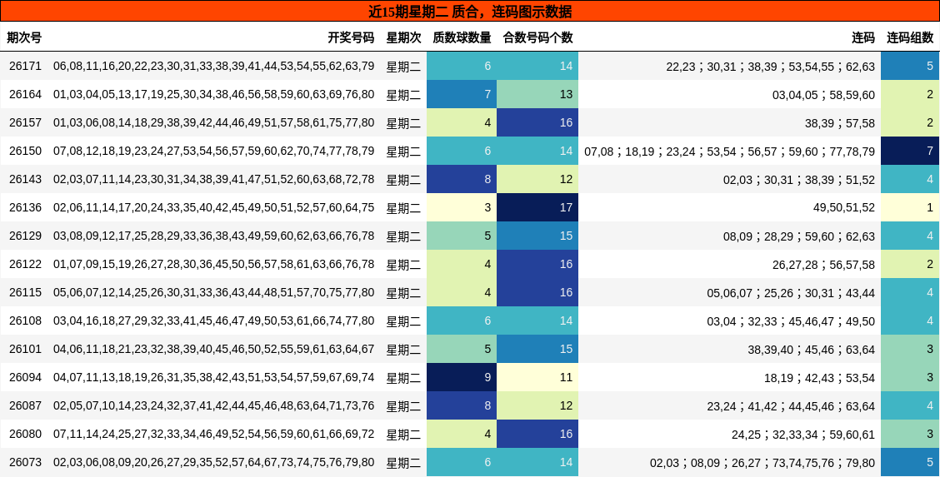Image resolution: width=940 pixels, height=477 pixels.
Task: Click 星期二 cell in row 26073
Action: (403, 463)
